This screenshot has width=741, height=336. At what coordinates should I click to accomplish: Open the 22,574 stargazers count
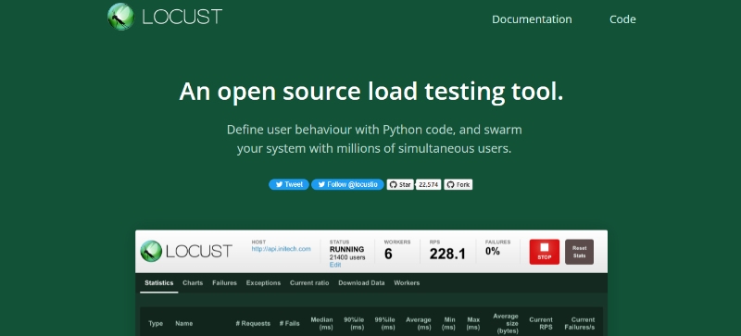pyautogui.click(x=429, y=184)
